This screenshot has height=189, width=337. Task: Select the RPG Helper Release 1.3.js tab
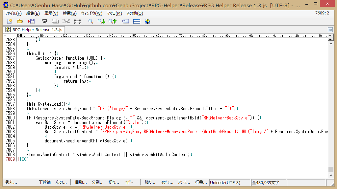(x=34, y=30)
